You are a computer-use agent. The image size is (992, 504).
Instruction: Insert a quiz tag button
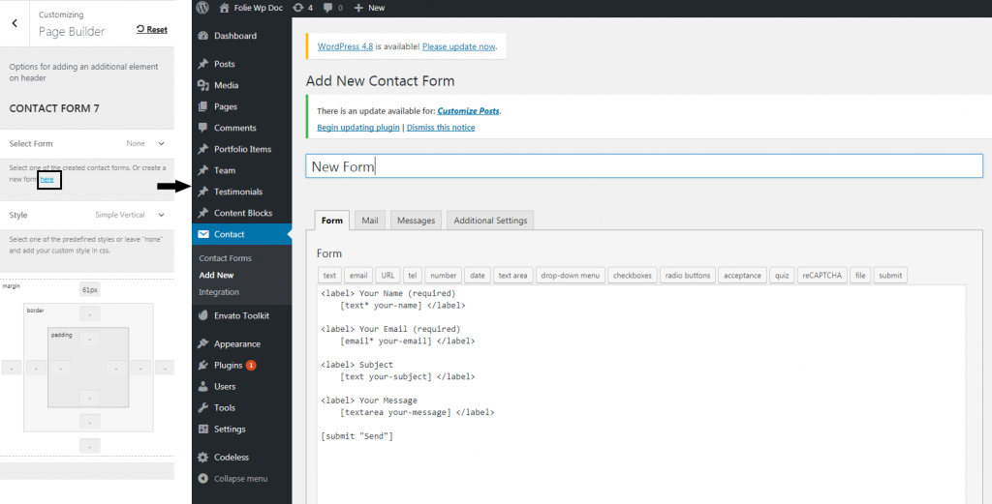(782, 276)
